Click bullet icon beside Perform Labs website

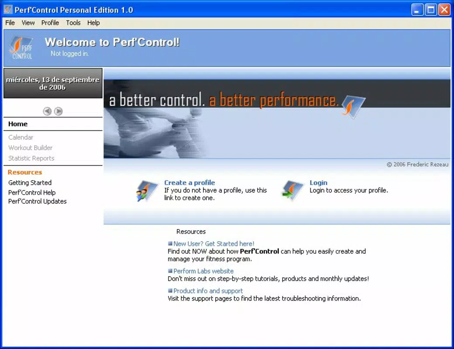tap(170, 271)
